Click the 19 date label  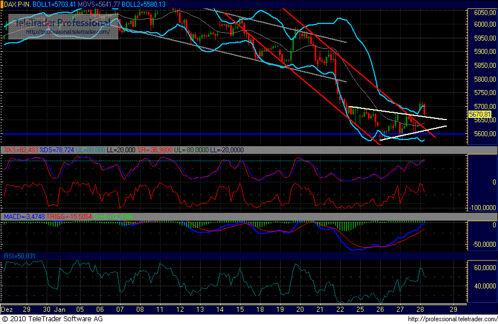coord(280,310)
